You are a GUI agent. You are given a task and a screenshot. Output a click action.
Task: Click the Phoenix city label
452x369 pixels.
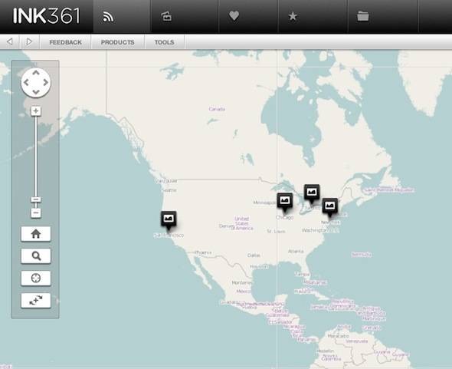coord(203,252)
